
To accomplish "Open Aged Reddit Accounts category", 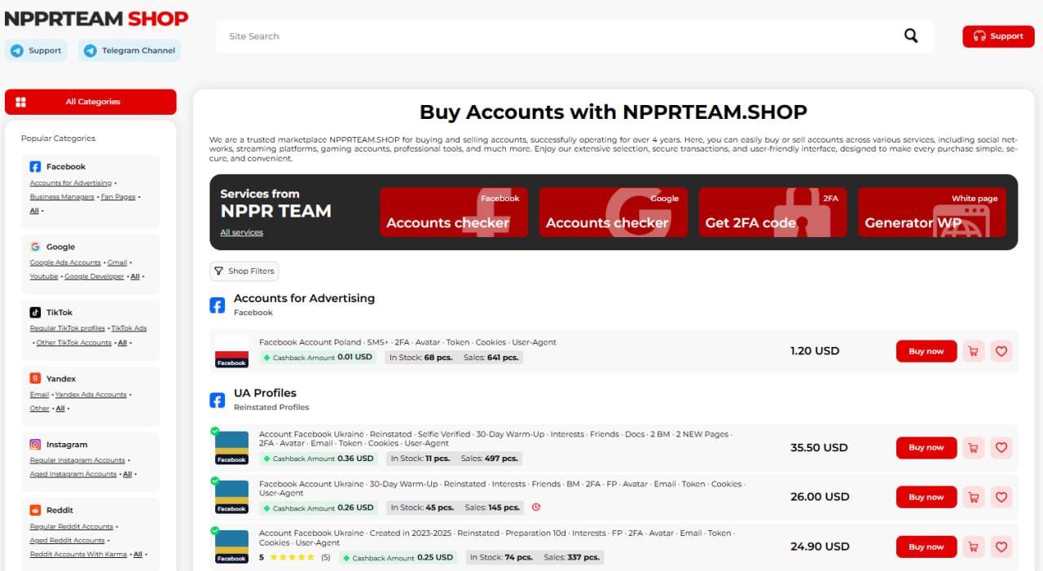I will (x=67, y=540).
